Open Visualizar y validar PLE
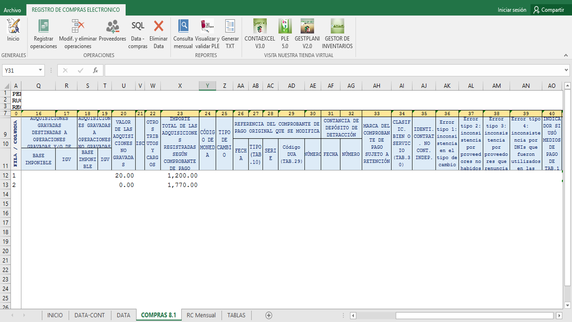Screen dimensions: 572x322 point(207,35)
